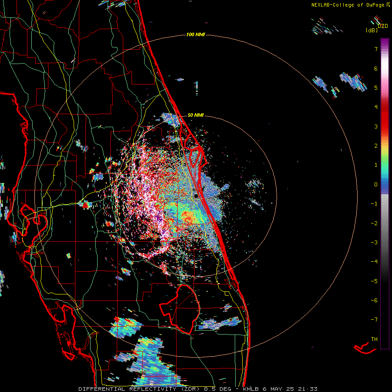Click the Differential Reflectivity title caption

(198, 389)
